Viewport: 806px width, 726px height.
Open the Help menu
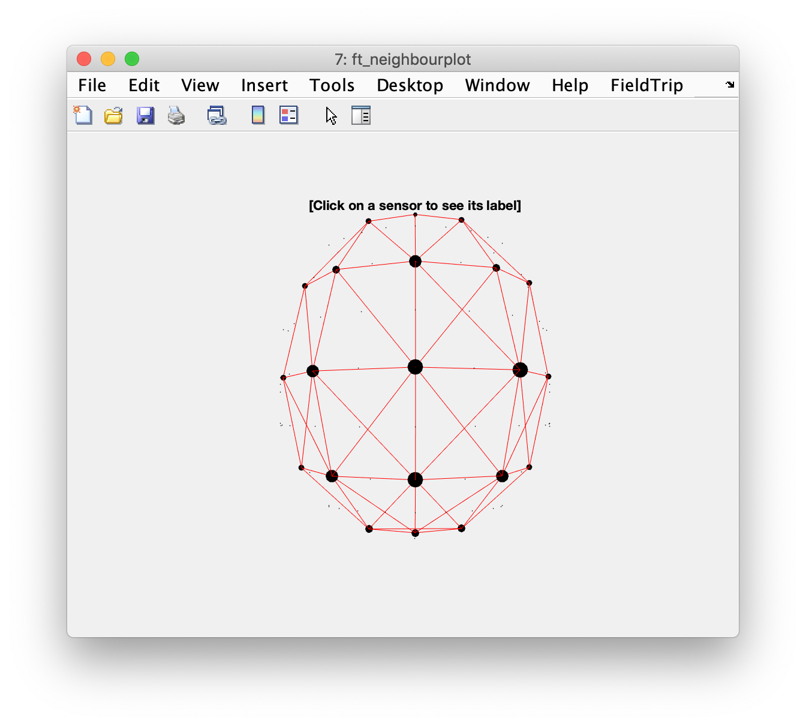pos(570,85)
